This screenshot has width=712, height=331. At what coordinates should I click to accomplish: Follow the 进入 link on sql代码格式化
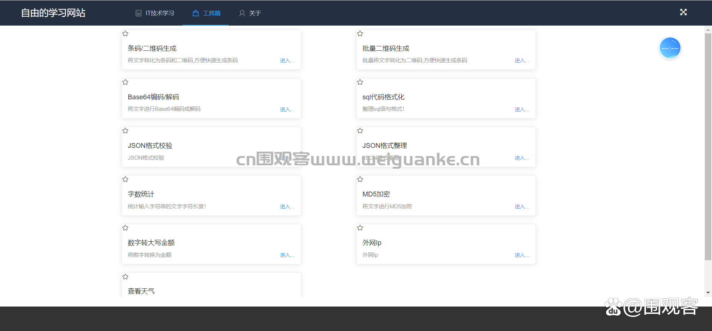(x=522, y=109)
